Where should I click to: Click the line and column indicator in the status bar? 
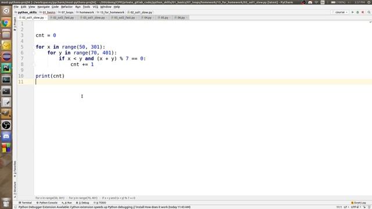click(339, 207)
